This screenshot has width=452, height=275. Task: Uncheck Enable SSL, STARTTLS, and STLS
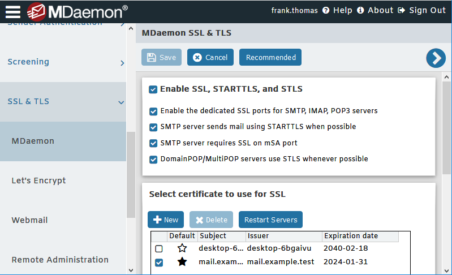coord(153,89)
